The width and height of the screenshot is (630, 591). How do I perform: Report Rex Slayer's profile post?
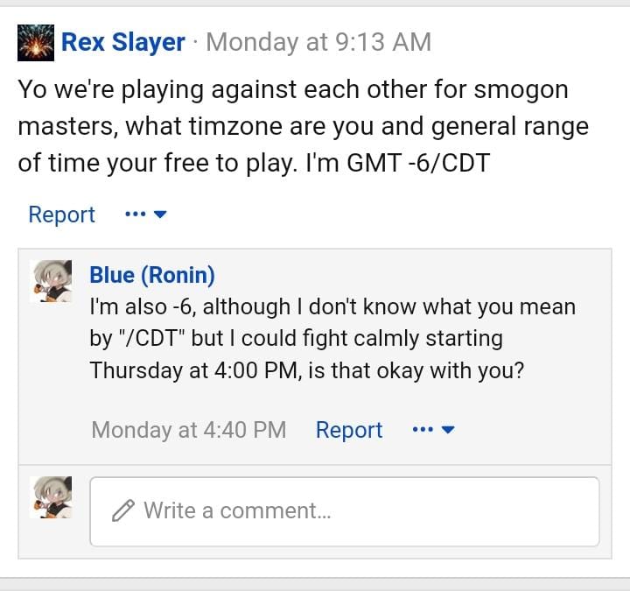point(61,215)
